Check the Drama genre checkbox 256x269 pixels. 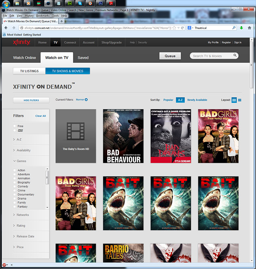click(15, 199)
